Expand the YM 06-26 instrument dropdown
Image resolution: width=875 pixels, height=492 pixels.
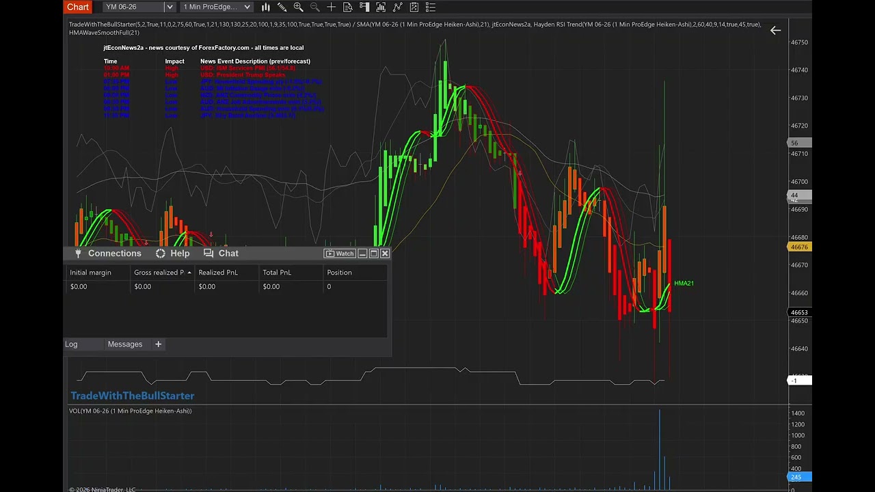(x=169, y=7)
